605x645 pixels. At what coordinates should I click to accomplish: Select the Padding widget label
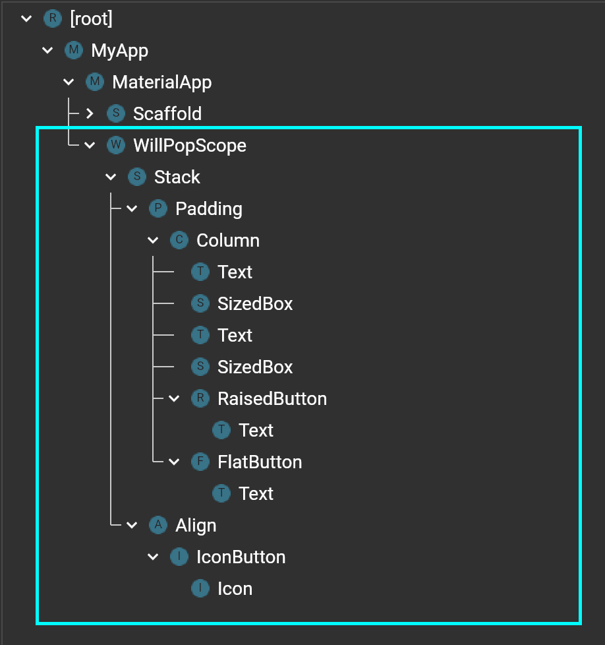[x=208, y=208]
